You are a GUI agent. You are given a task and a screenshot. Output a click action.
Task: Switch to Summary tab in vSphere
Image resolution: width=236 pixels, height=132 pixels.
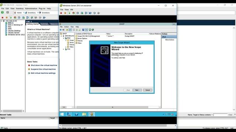(x=45, y=24)
